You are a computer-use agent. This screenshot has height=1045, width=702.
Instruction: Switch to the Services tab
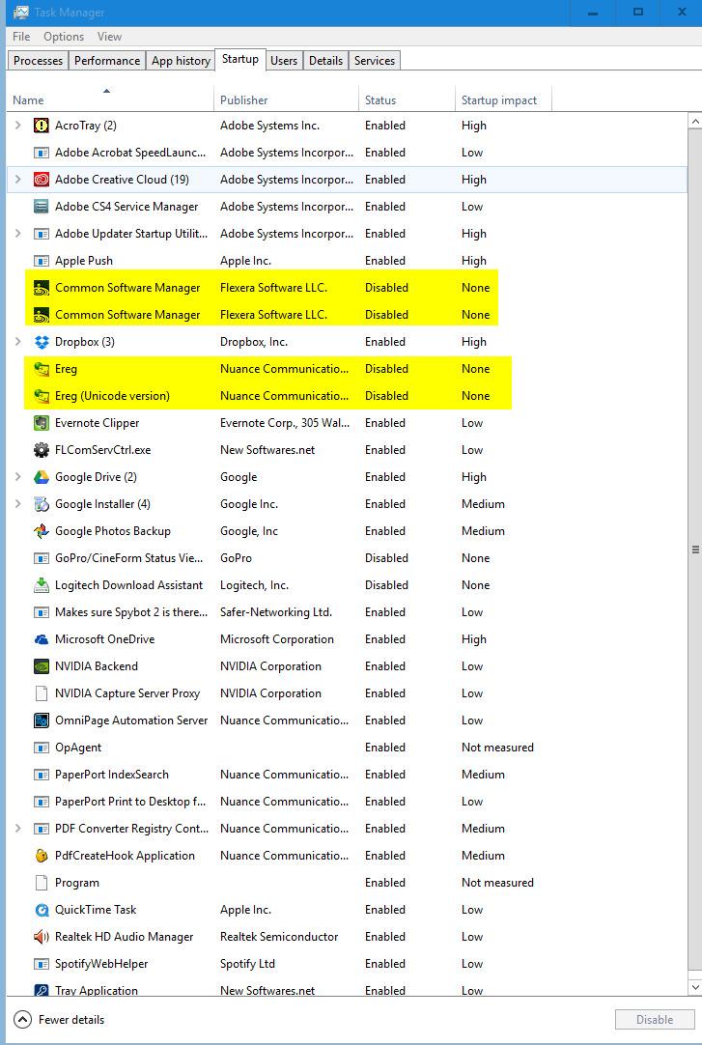[x=375, y=61]
